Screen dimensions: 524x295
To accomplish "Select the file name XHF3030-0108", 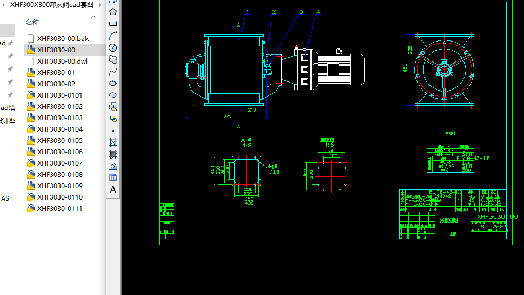I will (x=60, y=175).
